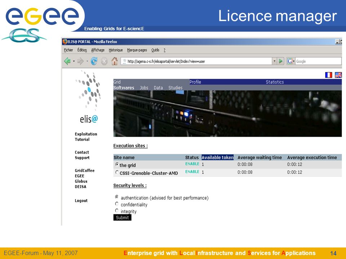346x259 pixels.
Task: Click the 'Status' column header
Action: [192, 158]
